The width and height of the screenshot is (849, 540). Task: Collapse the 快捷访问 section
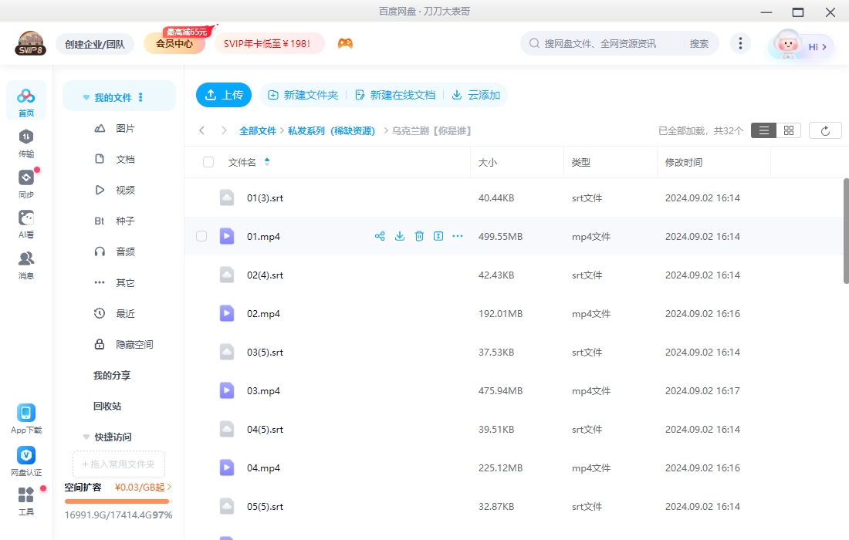point(86,436)
